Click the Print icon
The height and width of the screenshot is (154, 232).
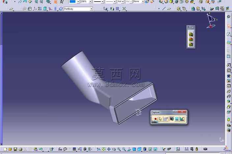(20, 149)
